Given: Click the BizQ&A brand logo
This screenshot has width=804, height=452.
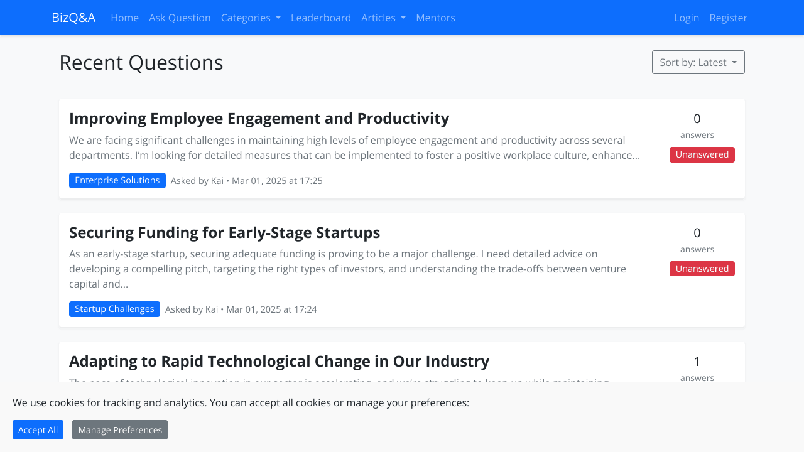Looking at the screenshot, I should pos(73,18).
